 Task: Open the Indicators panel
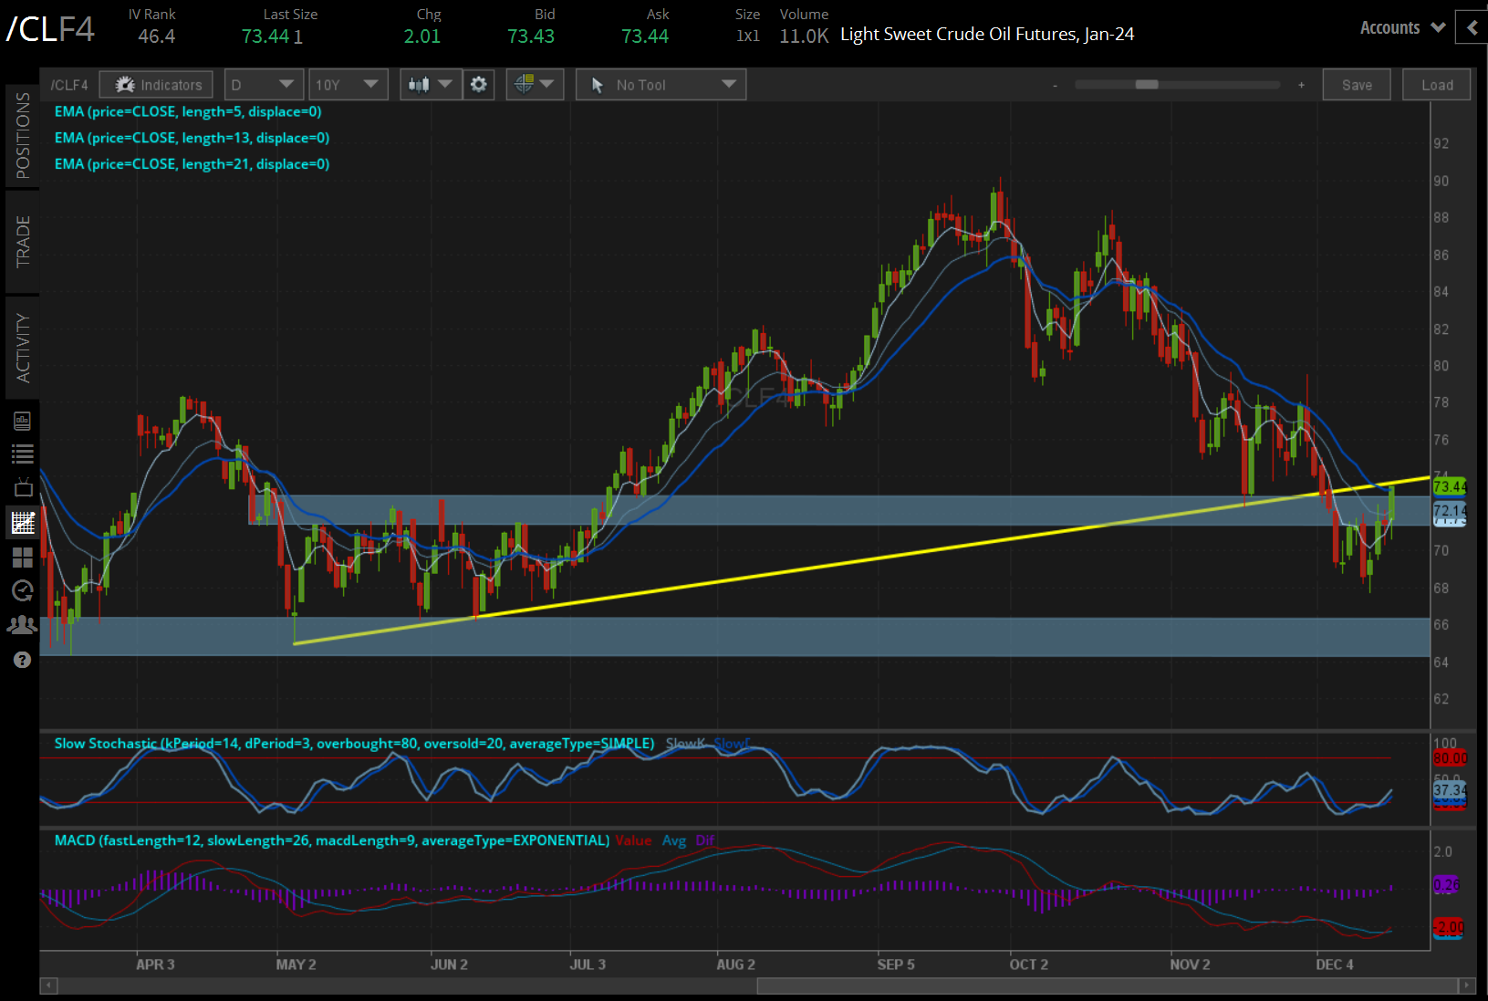tap(157, 85)
